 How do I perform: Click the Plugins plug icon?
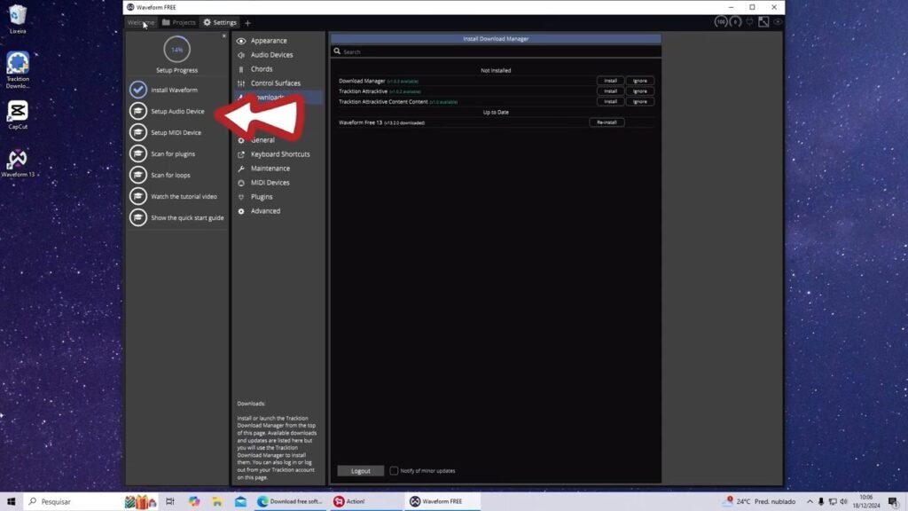tap(241, 197)
